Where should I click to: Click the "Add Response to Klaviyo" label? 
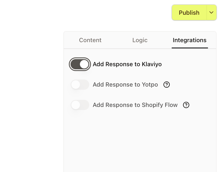click(x=127, y=64)
